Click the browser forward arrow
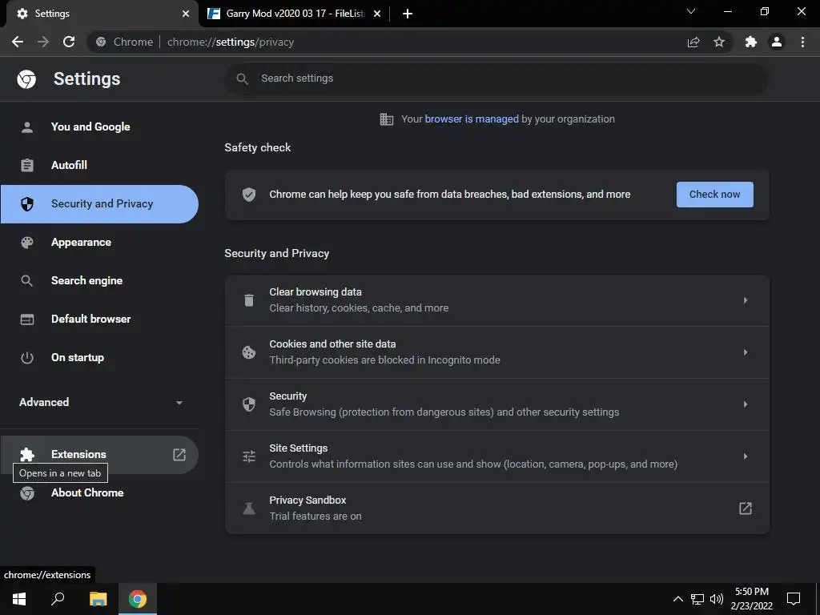 click(x=43, y=42)
